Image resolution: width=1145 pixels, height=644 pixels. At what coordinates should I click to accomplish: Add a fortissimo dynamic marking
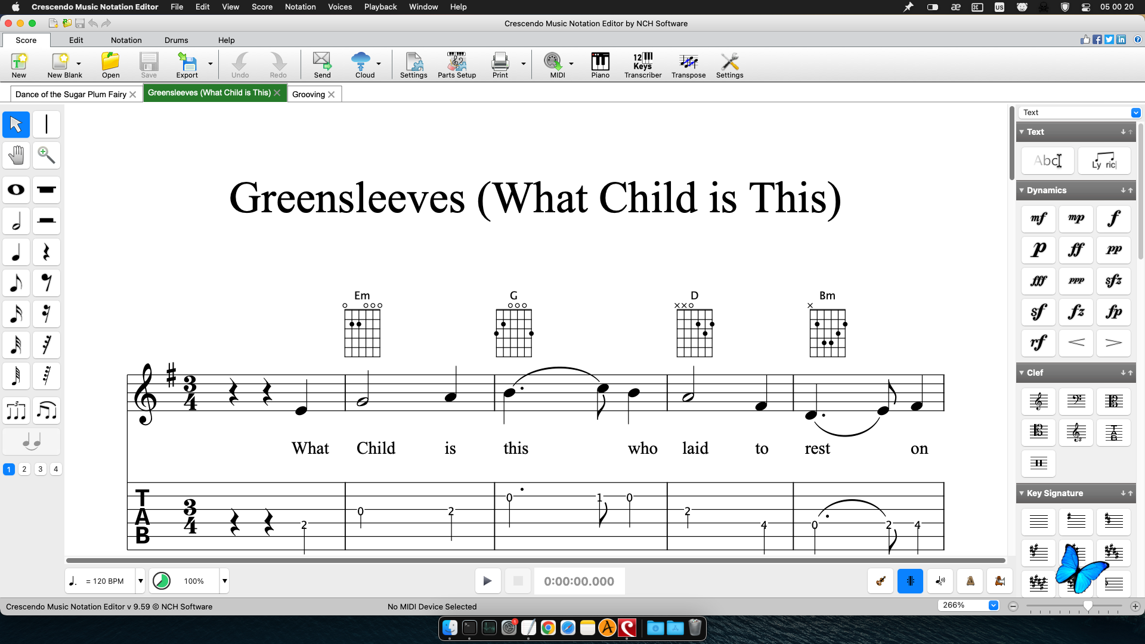click(x=1076, y=249)
